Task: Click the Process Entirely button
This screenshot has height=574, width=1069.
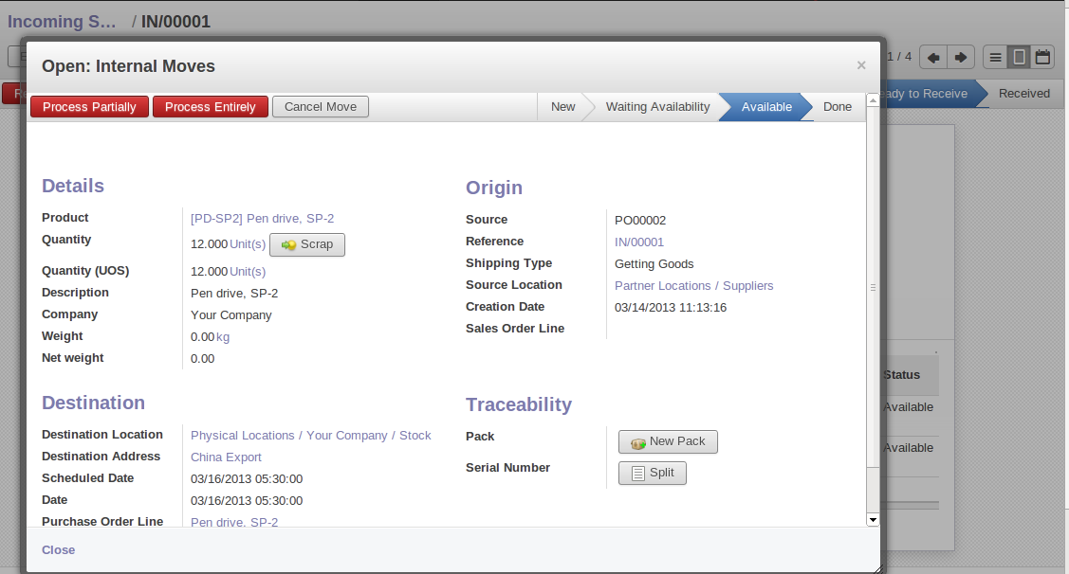Action: pos(211,107)
